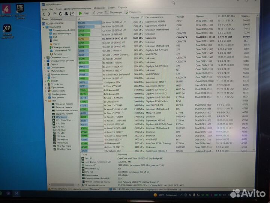Open the Отчет menu in the menu bar

(x=59, y=9)
